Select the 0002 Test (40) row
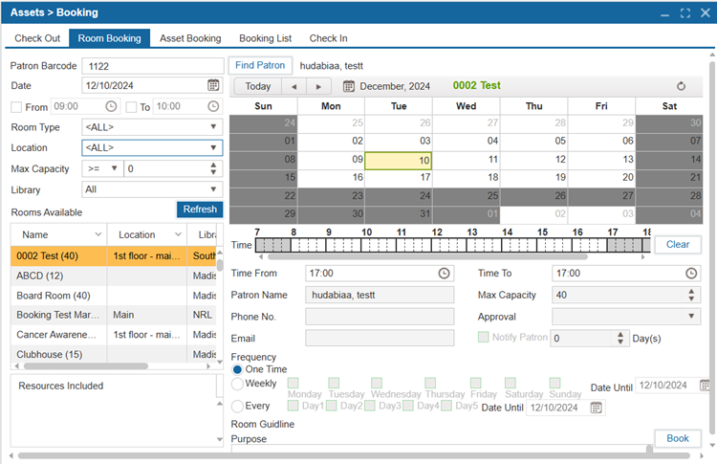The width and height of the screenshot is (717, 464). [x=114, y=256]
